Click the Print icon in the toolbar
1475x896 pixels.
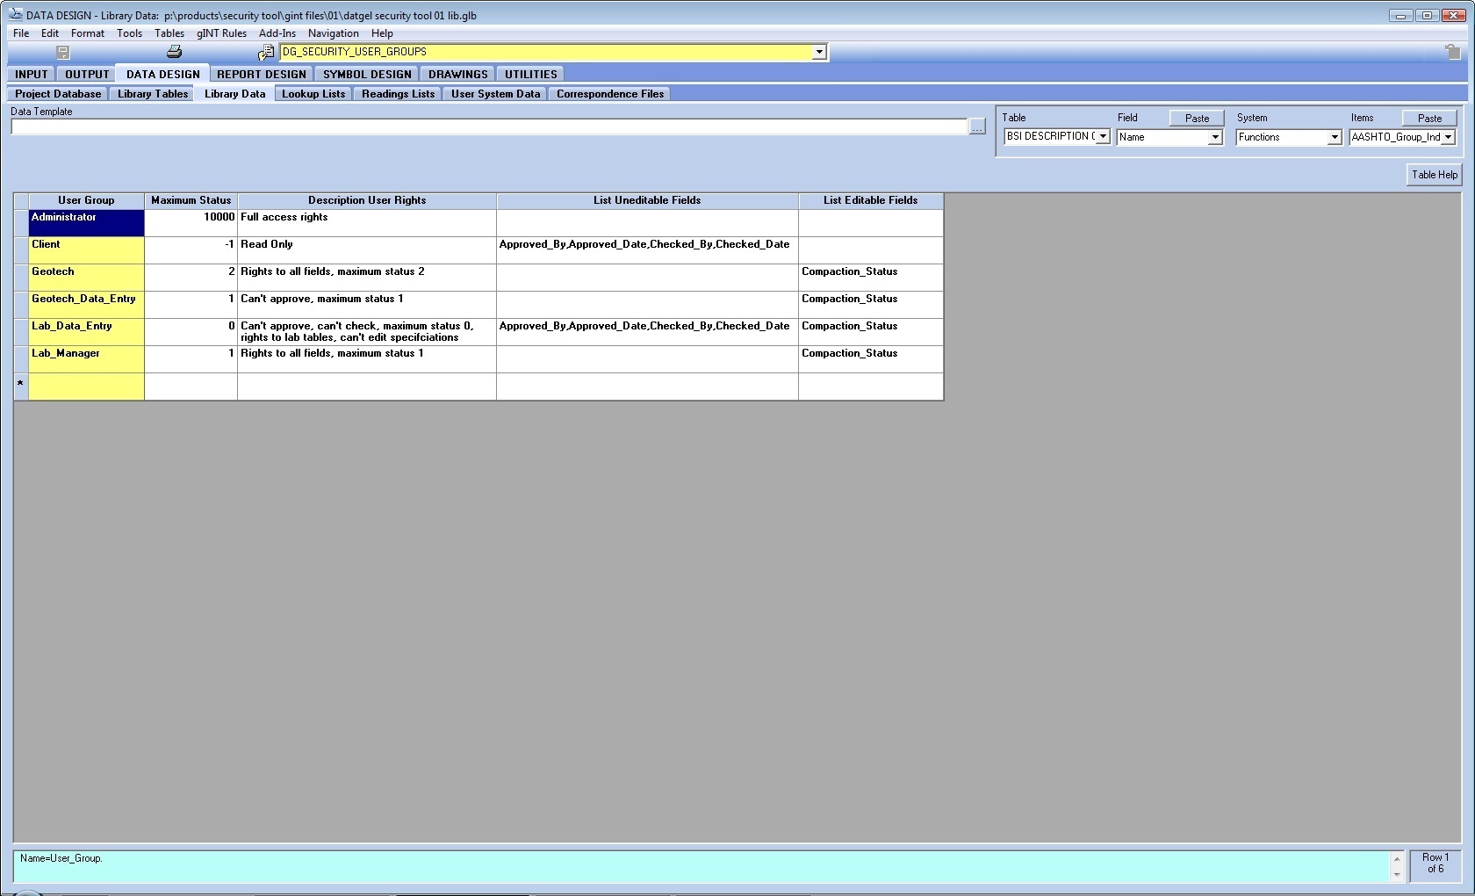pyautogui.click(x=174, y=52)
